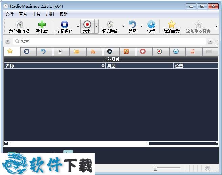Select the Favorites star tab
This screenshot has width=222, height=175.
(12, 51)
